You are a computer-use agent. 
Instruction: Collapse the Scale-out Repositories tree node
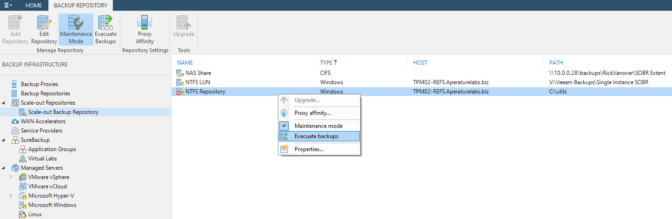[x=4, y=103]
